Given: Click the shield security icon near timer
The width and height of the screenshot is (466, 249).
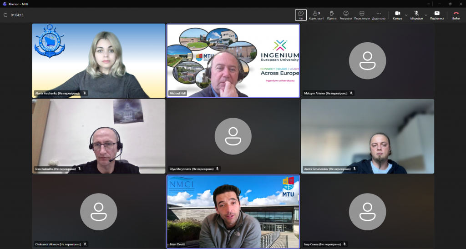Looking at the screenshot, I should coord(5,15).
